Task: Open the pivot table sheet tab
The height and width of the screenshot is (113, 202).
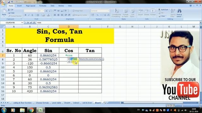Action: point(56,103)
